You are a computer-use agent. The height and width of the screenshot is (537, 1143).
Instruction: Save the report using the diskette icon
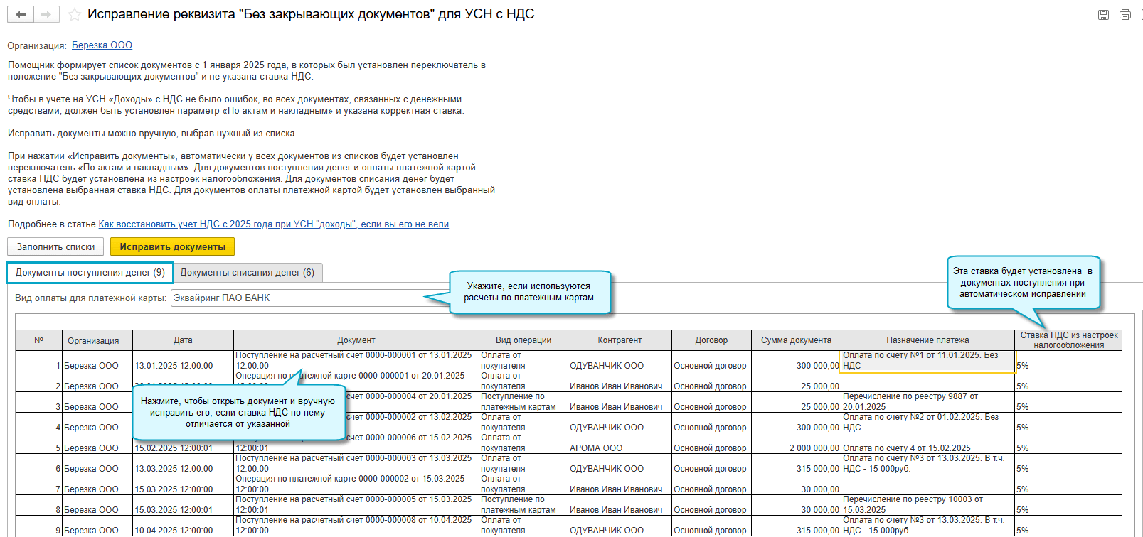click(x=1103, y=15)
